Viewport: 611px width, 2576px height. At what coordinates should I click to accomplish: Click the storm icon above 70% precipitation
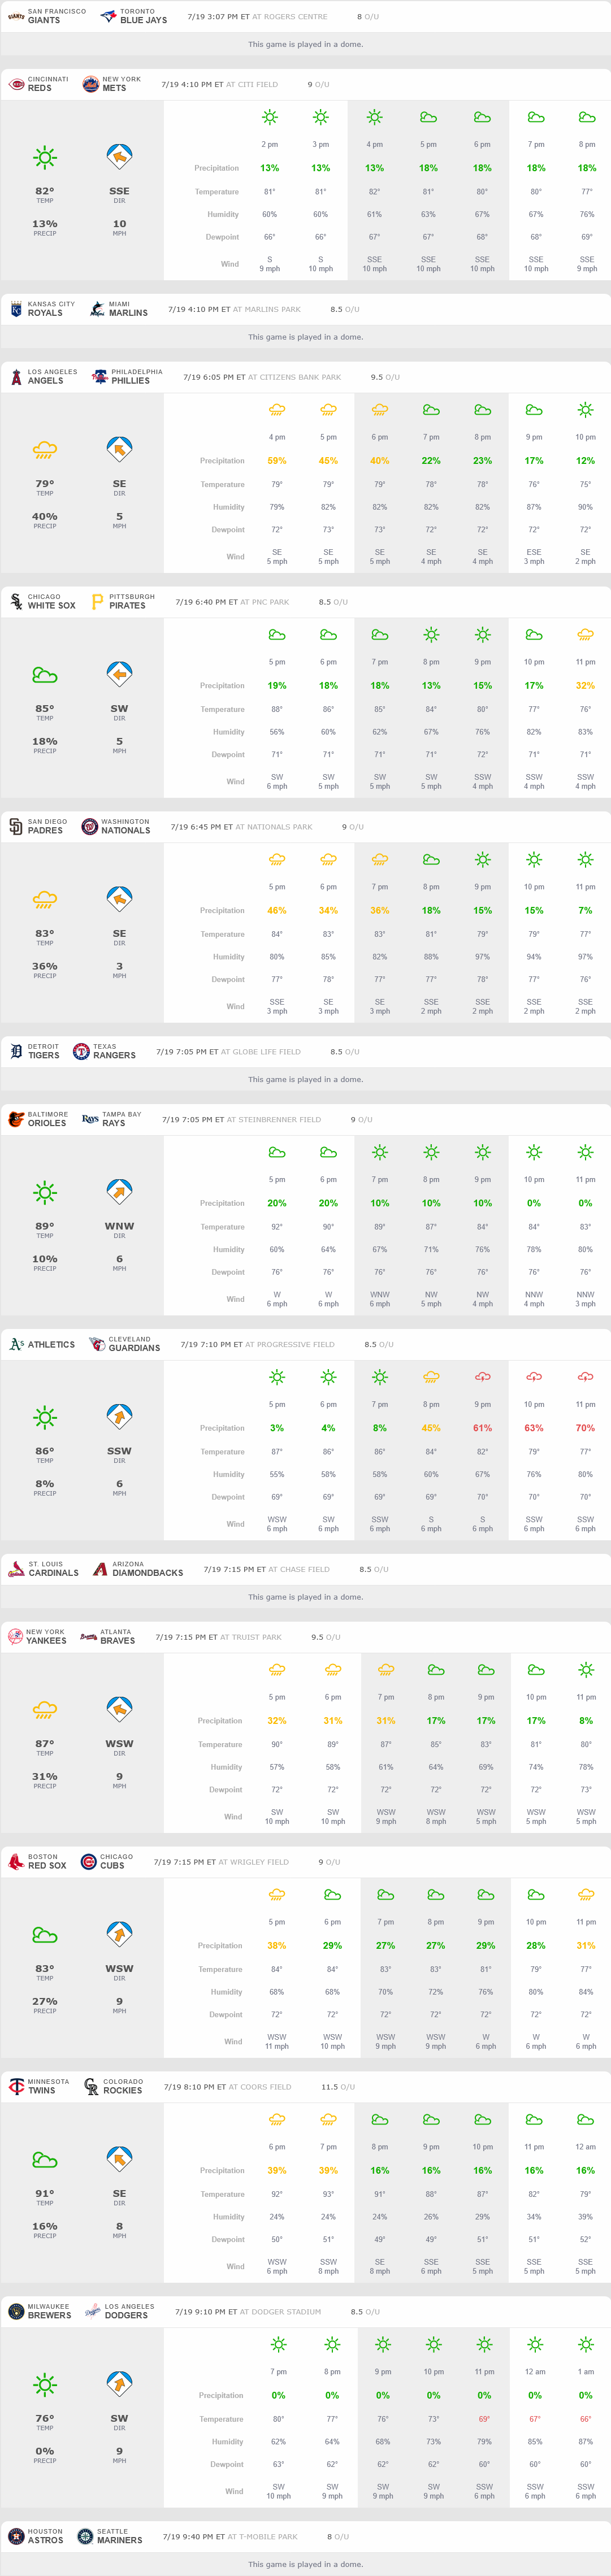pos(585,1377)
